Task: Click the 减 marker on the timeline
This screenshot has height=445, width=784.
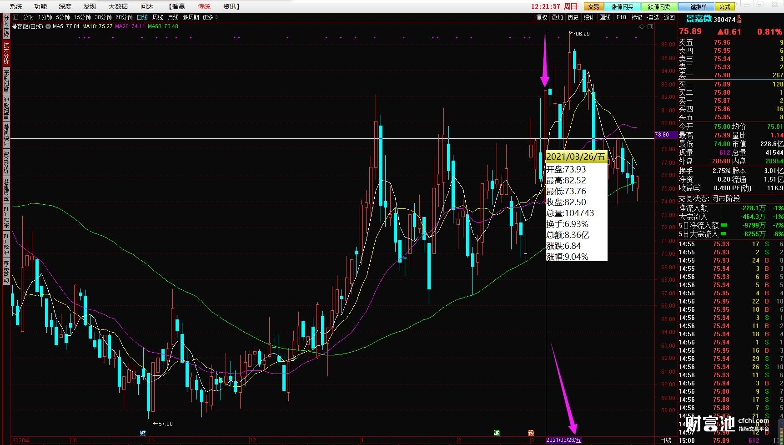Action: [x=497, y=433]
